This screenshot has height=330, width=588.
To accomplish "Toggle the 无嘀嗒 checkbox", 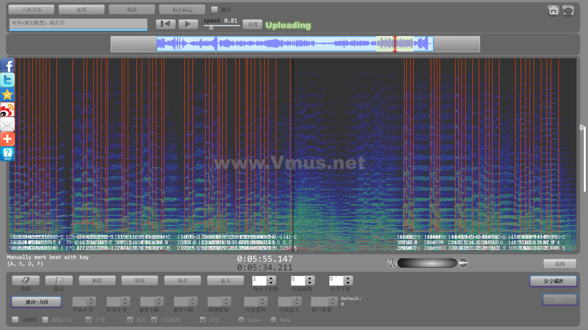I will [x=15, y=319].
